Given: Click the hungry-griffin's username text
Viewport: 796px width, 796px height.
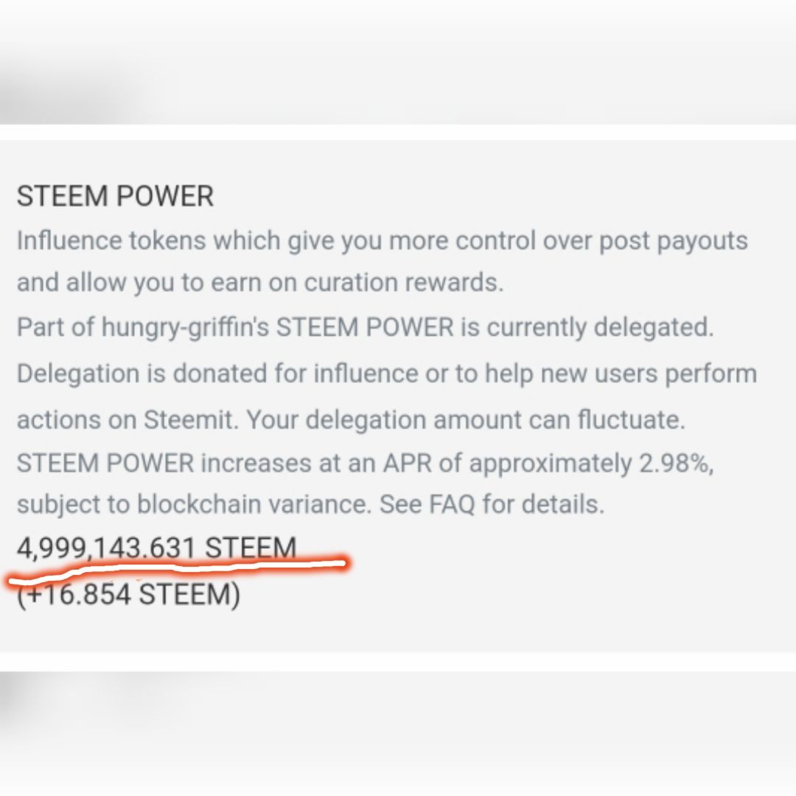Looking at the screenshot, I should [x=185, y=327].
